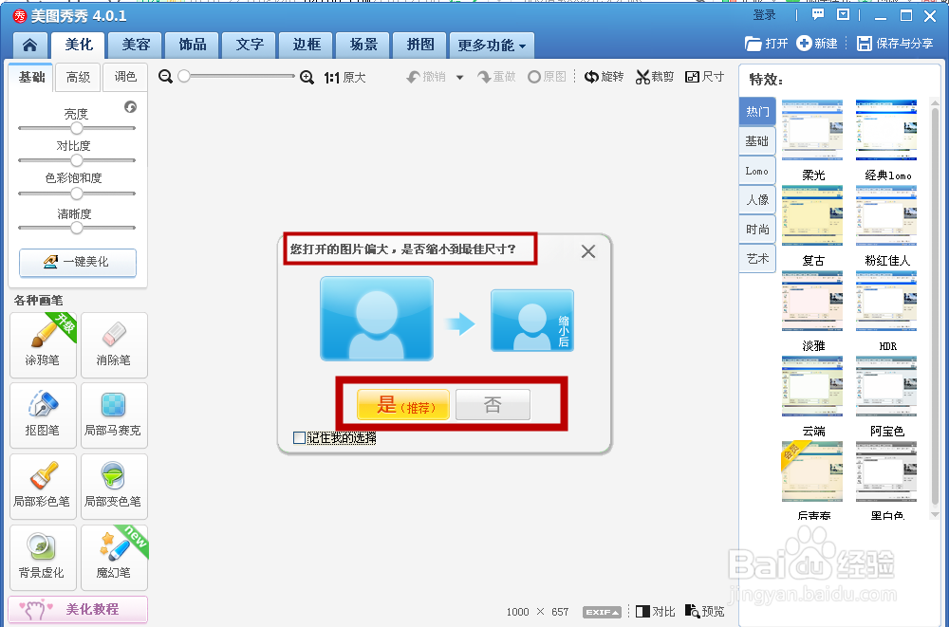Switch to the 饰品 tab
The height and width of the screenshot is (627, 949).
click(193, 45)
